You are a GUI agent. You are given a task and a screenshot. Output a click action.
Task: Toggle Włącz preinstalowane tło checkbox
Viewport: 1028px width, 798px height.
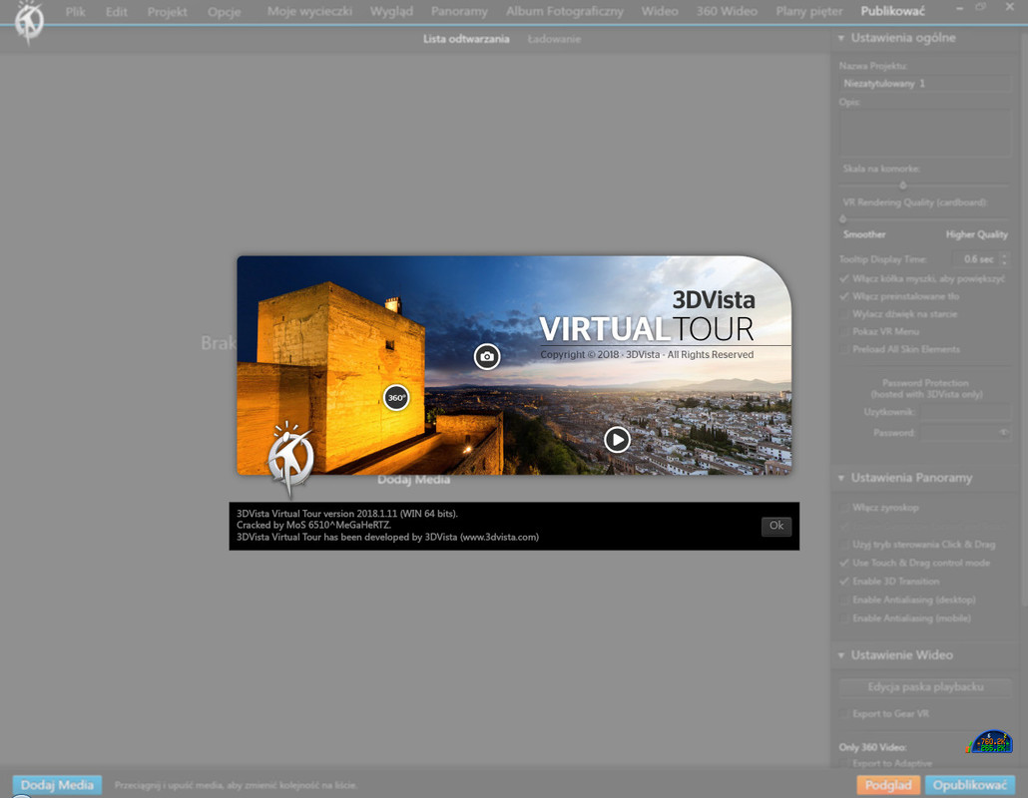(843, 296)
